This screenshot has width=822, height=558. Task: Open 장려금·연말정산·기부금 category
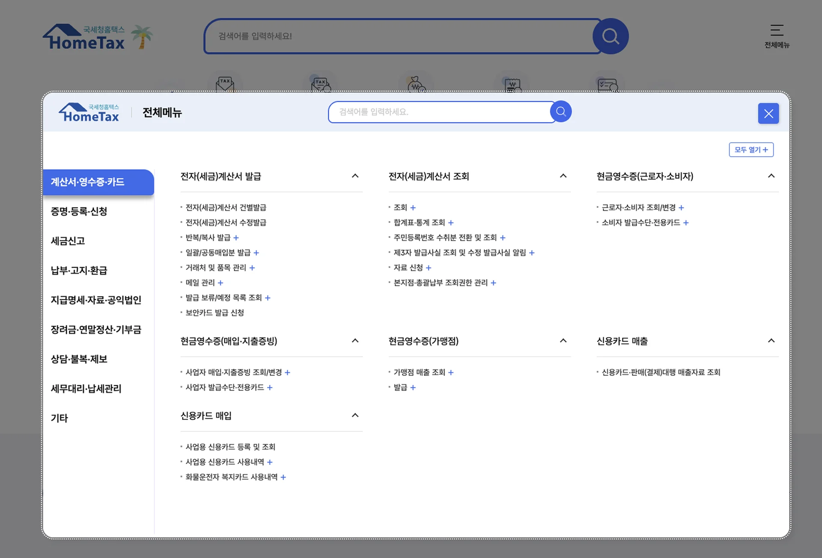tap(96, 329)
